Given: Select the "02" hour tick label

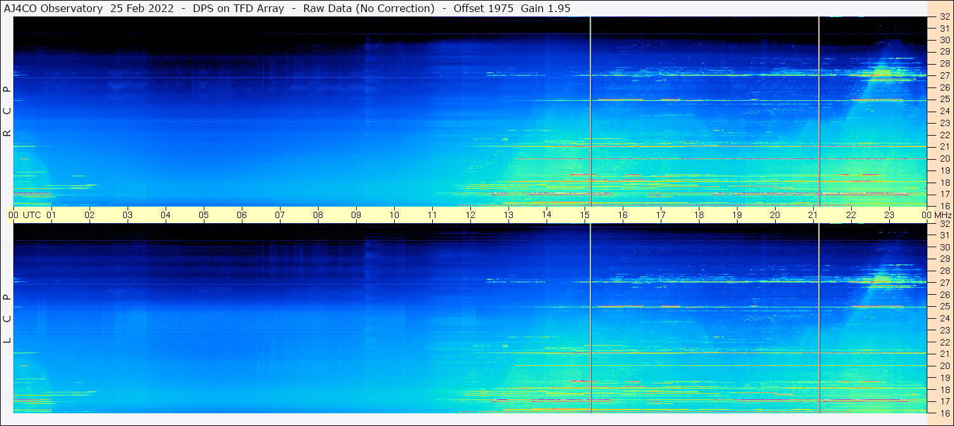Looking at the screenshot, I should (89, 215).
